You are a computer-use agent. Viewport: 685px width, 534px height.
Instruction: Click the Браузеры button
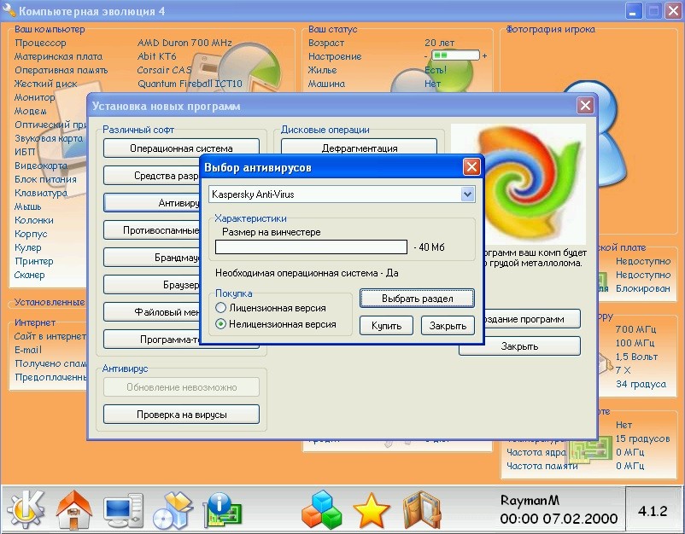(x=151, y=285)
